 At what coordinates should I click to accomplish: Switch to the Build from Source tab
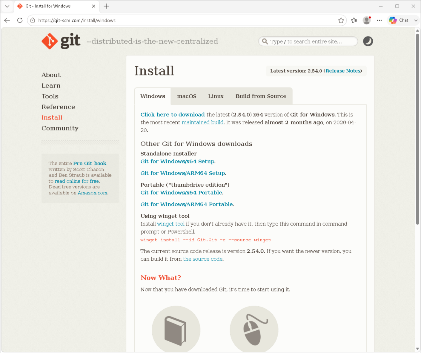coord(261,96)
